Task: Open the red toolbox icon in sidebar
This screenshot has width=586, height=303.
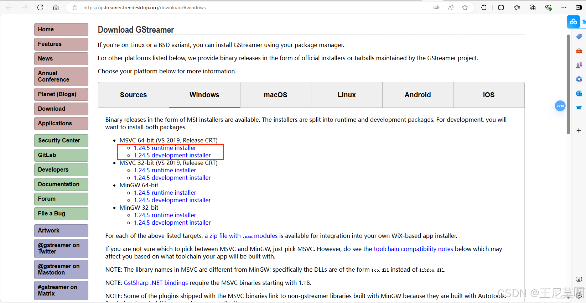Action: (579, 51)
